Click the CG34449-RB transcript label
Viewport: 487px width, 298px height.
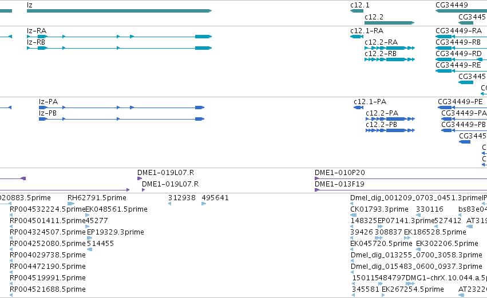coord(458,42)
